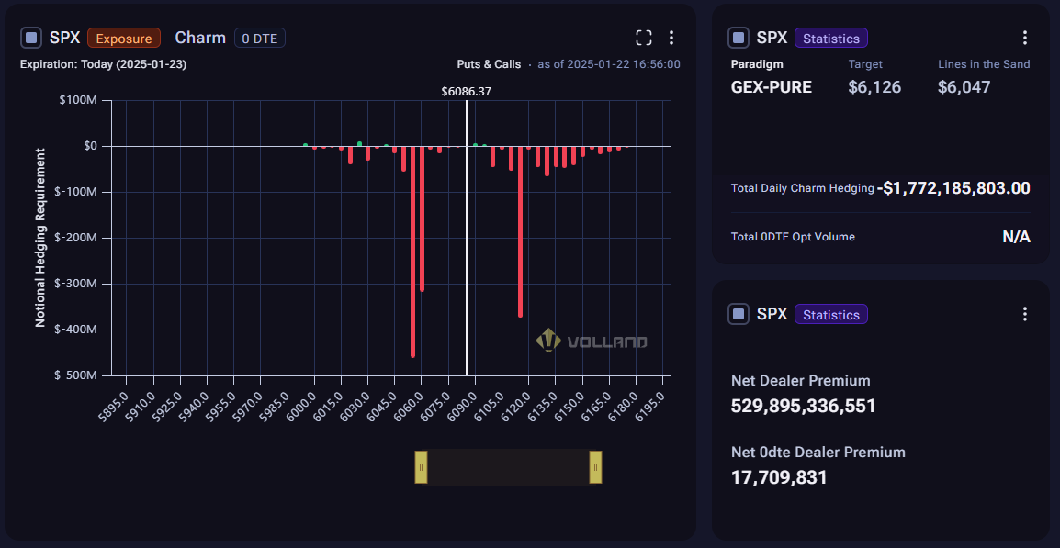Click the large red bar near 6115
The image size is (1060, 548).
point(520,231)
